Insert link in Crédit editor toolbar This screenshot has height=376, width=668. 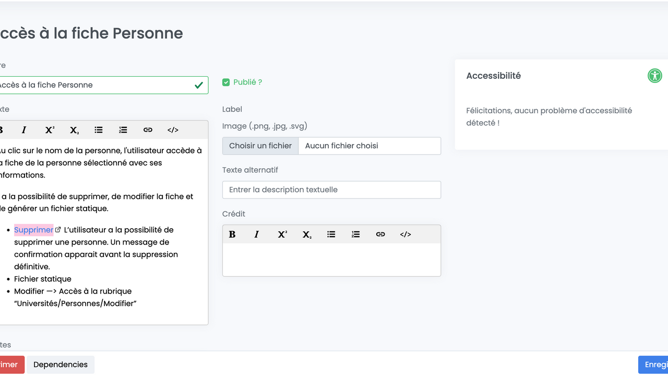380,234
